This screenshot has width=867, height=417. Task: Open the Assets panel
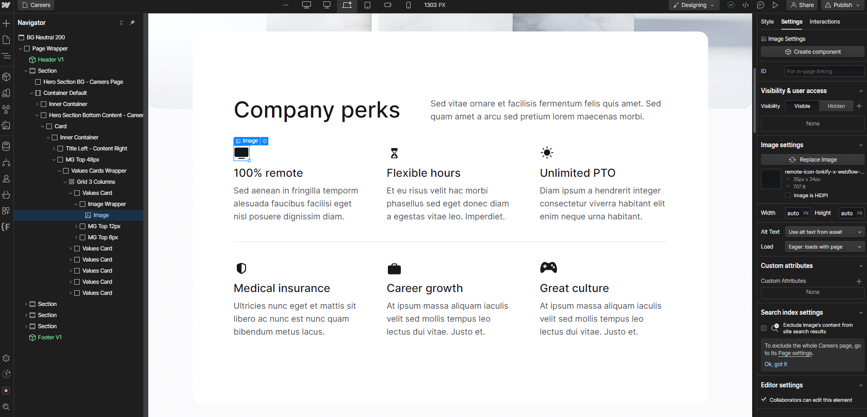coord(6,125)
